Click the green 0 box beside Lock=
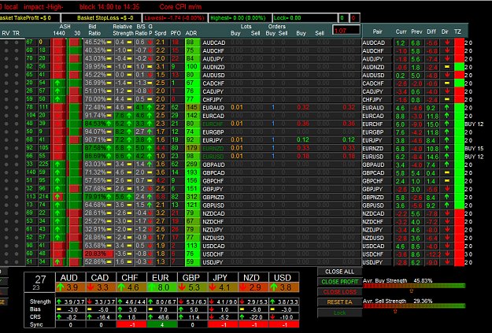The height and width of the screenshot is (333, 492). (342, 18)
